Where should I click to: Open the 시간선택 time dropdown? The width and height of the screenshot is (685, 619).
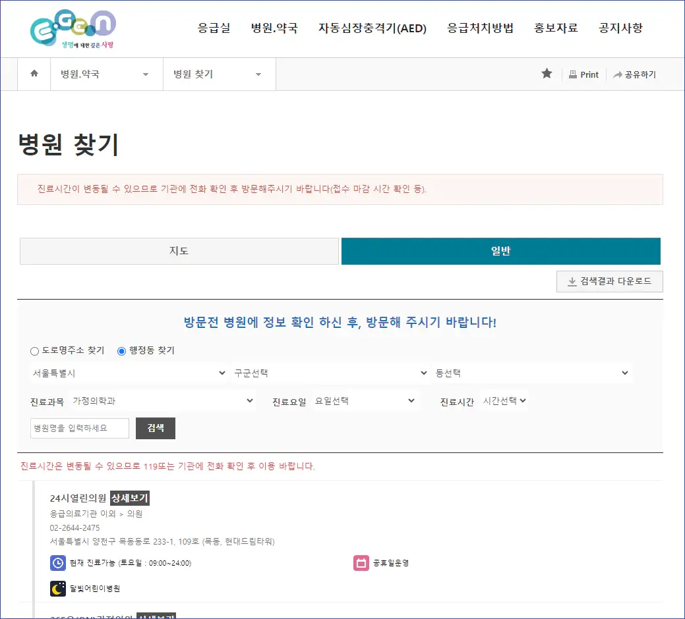click(x=504, y=400)
